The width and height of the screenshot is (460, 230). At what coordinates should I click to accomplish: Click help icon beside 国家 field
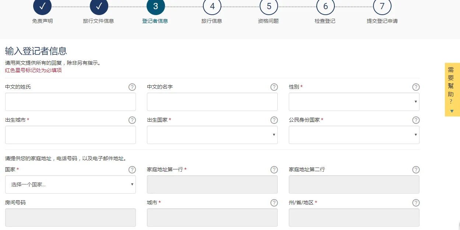click(x=132, y=170)
